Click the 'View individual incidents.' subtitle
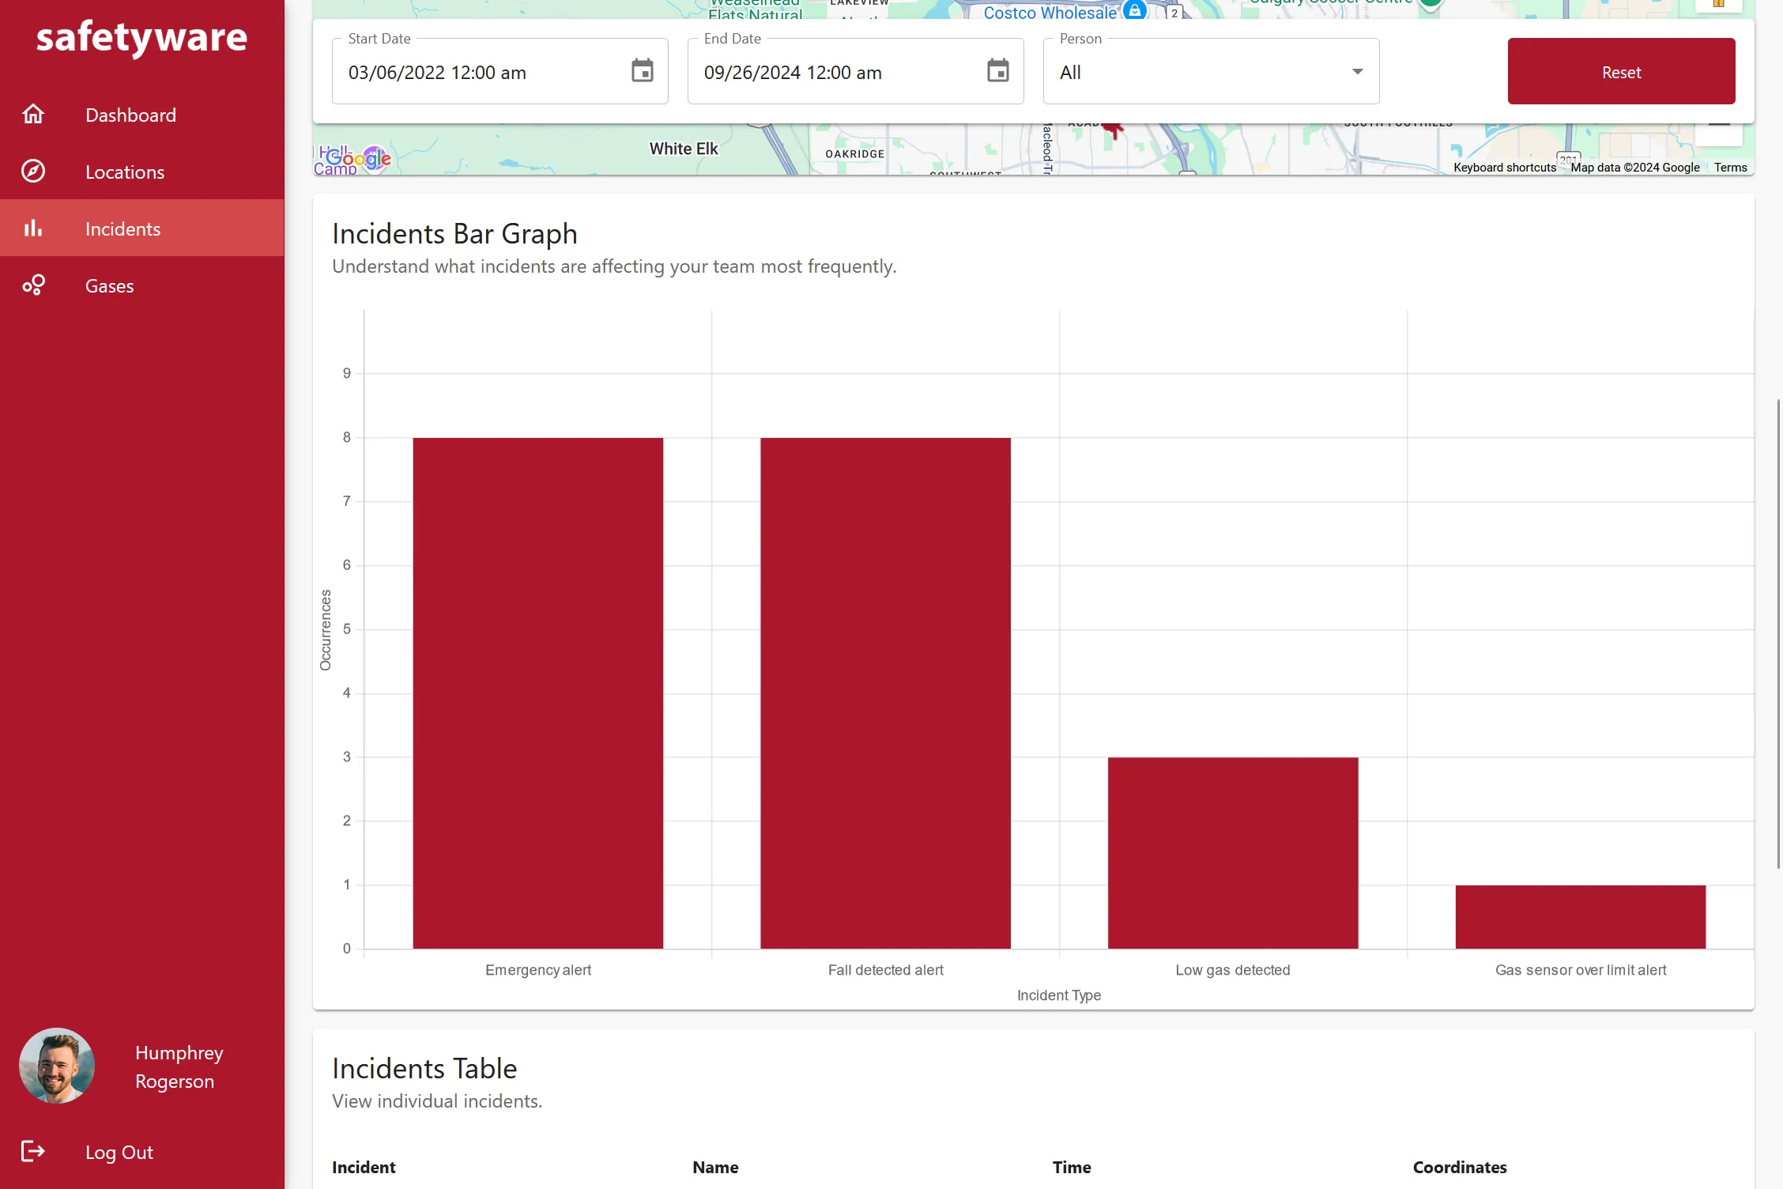Screen dimensions: 1783x1189 (x=437, y=1101)
